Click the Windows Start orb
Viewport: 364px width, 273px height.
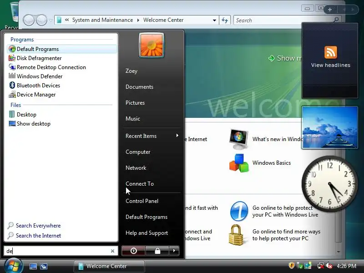[x=14, y=266]
